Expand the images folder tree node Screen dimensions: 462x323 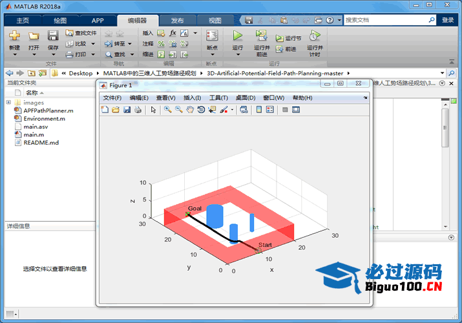click(x=8, y=102)
